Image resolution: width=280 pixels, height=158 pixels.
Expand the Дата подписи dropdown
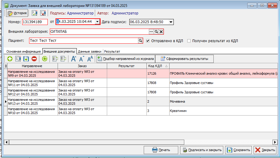pyautogui.click(x=171, y=22)
